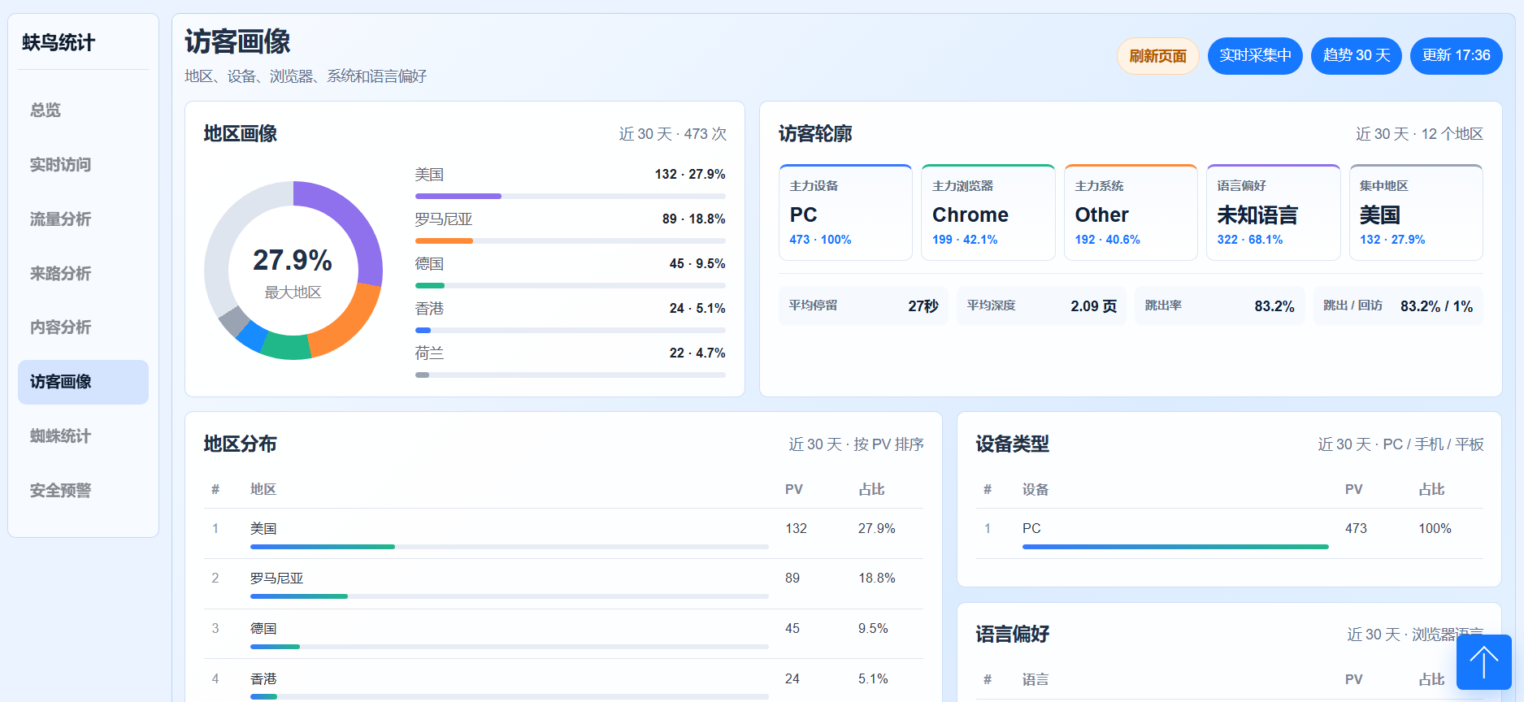Click the 趋势 30 天 pill
Screen dimensions: 1524x702
point(1357,56)
